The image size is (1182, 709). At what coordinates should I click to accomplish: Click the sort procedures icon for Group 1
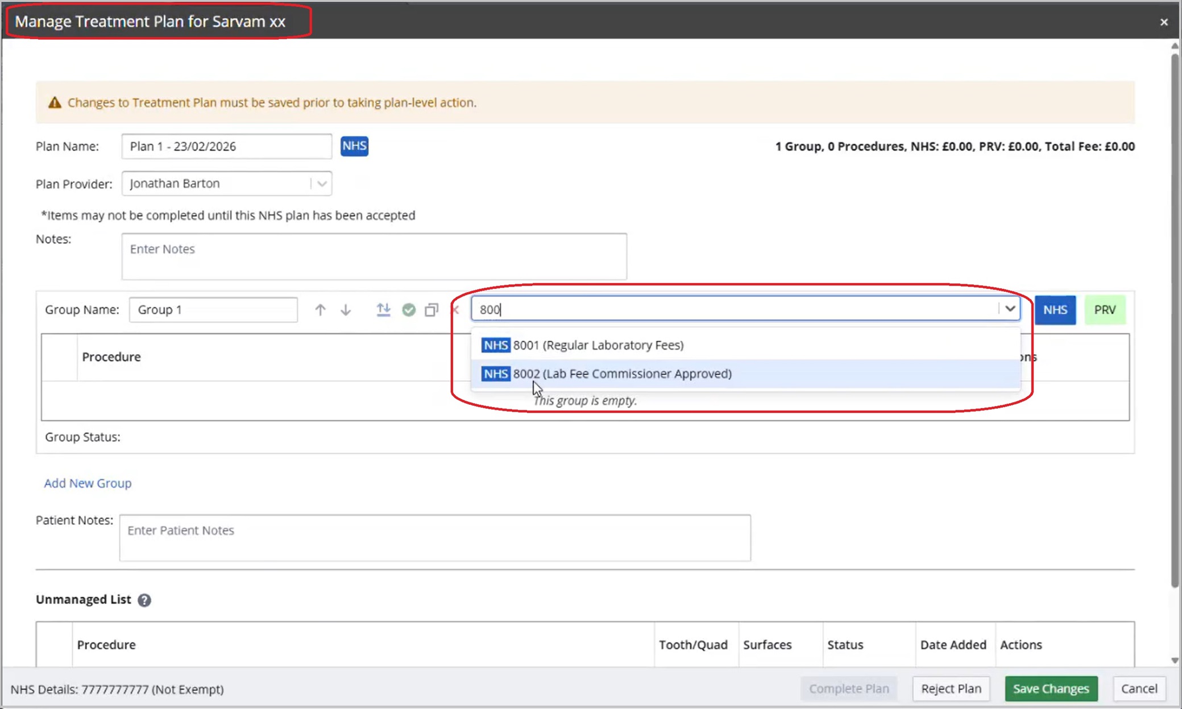point(384,310)
